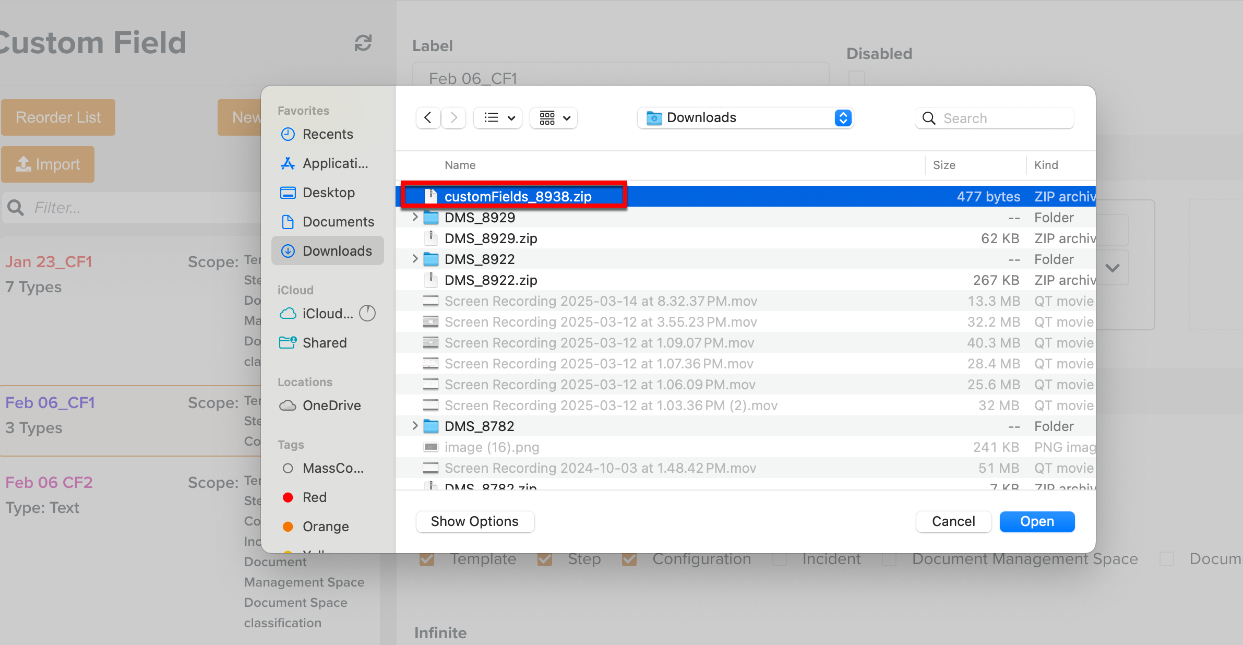Image resolution: width=1243 pixels, height=645 pixels.
Task: Click the Show Options button
Action: (475, 521)
